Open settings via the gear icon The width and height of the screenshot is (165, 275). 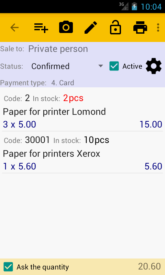(x=154, y=66)
